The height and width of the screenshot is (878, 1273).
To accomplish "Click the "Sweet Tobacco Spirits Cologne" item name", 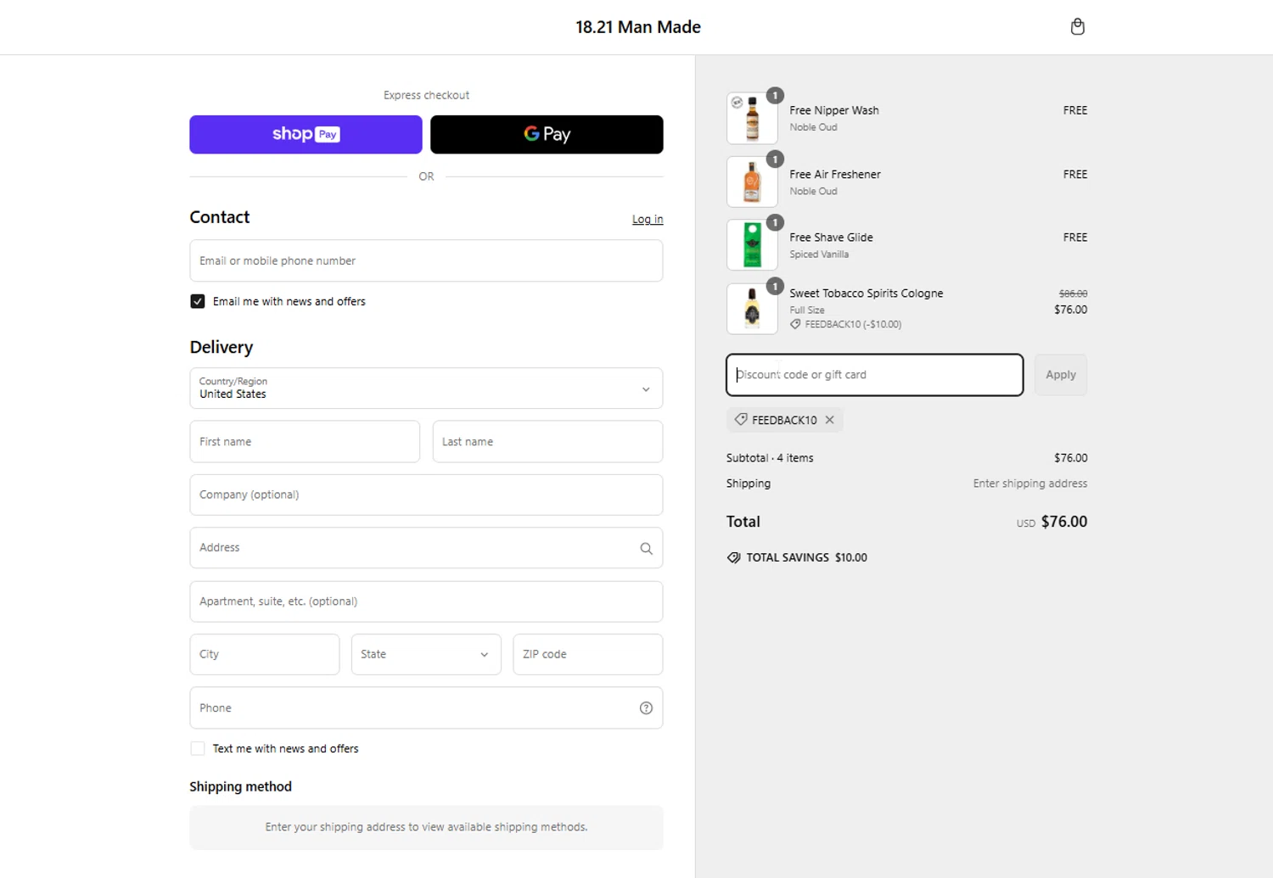I will coord(866,294).
